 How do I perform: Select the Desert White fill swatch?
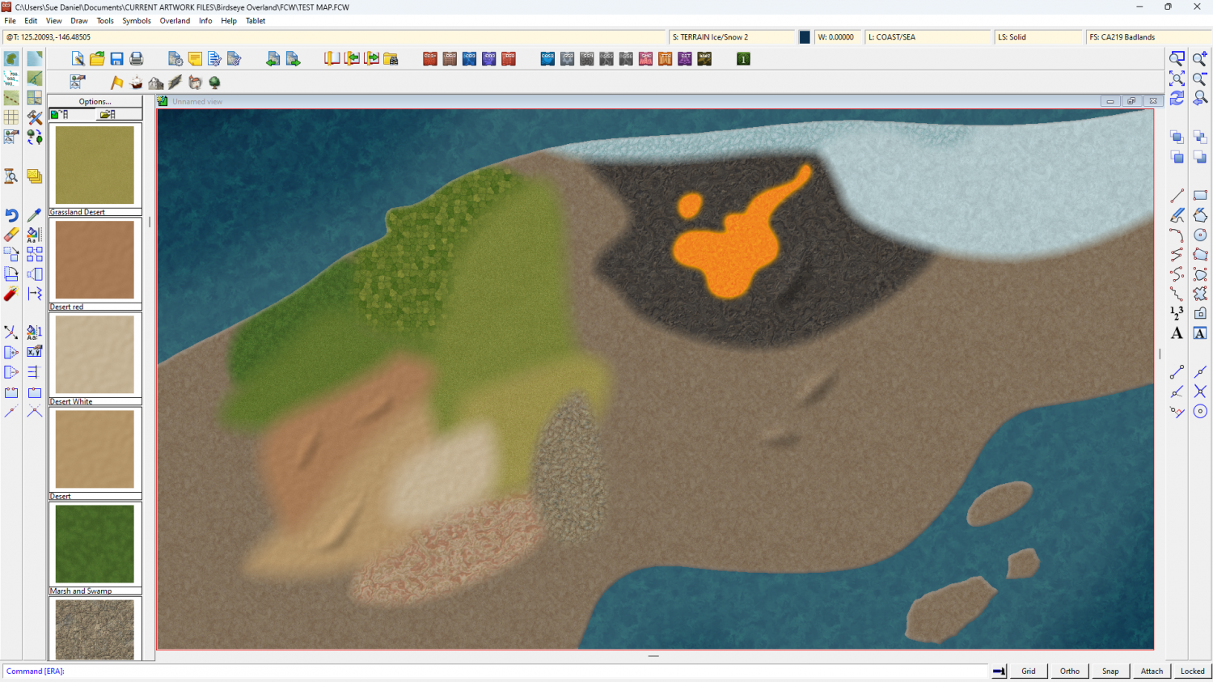(95, 355)
